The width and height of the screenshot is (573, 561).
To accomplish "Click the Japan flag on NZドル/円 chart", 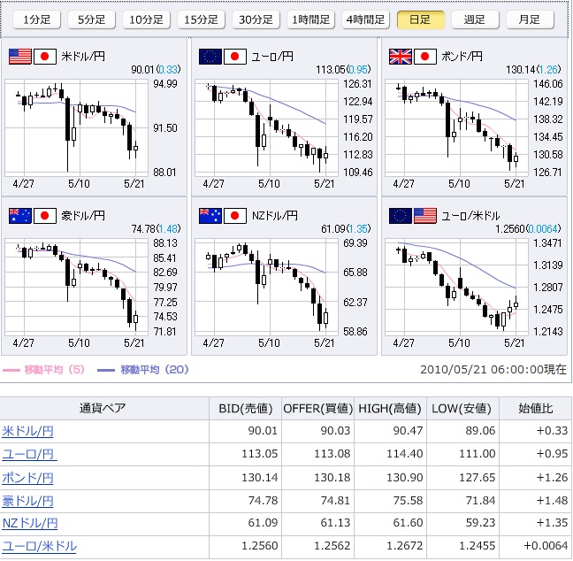I will pos(235,215).
